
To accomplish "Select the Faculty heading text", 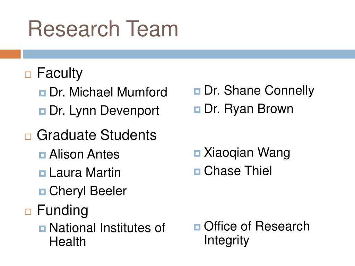I will (x=60, y=73).
